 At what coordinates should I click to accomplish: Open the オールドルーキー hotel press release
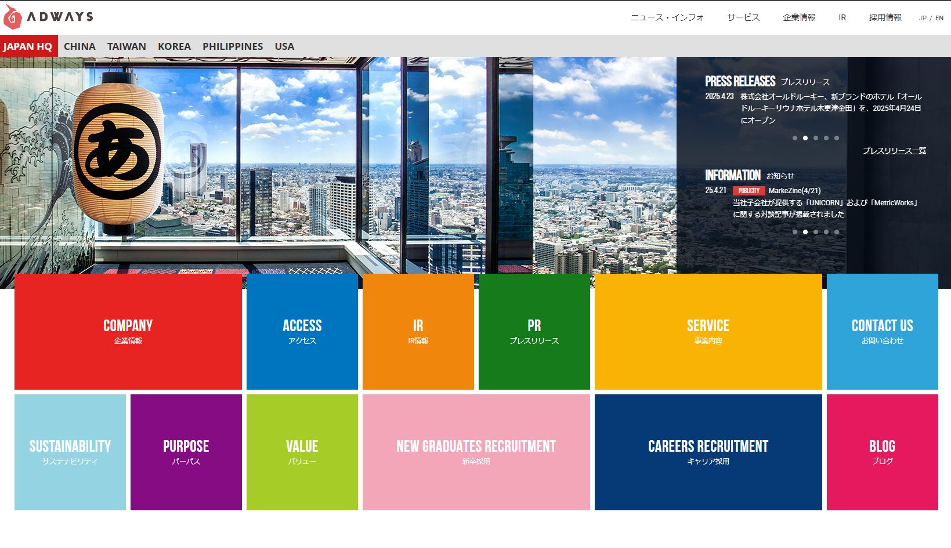click(831, 108)
